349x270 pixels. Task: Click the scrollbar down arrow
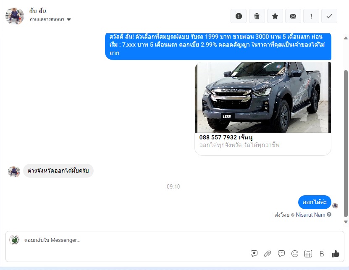[x=346, y=222]
